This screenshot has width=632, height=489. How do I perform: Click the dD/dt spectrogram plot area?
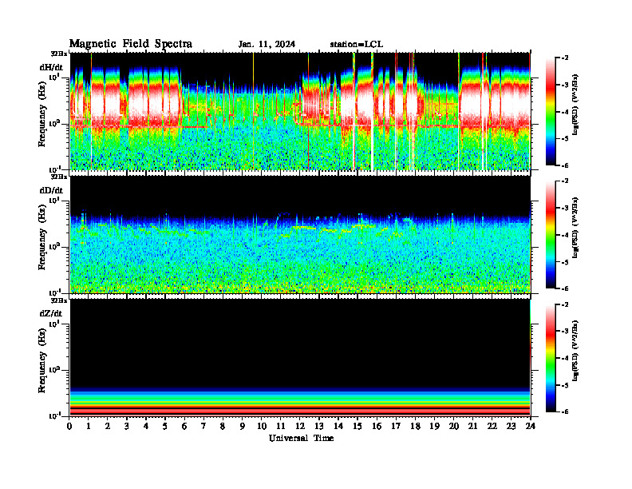pyautogui.click(x=300, y=234)
